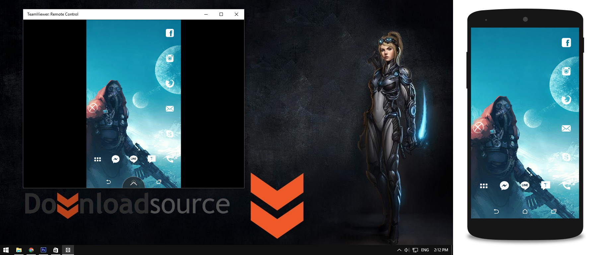Open the mail icon in TeamViewer window
This screenshot has width=597, height=255.
[170, 109]
